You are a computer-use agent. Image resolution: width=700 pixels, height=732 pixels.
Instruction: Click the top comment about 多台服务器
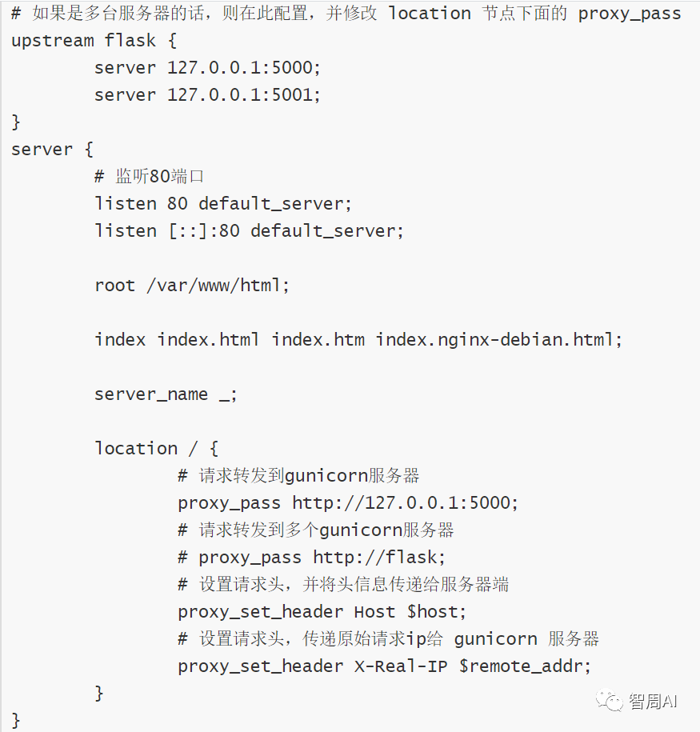tap(346, 14)
